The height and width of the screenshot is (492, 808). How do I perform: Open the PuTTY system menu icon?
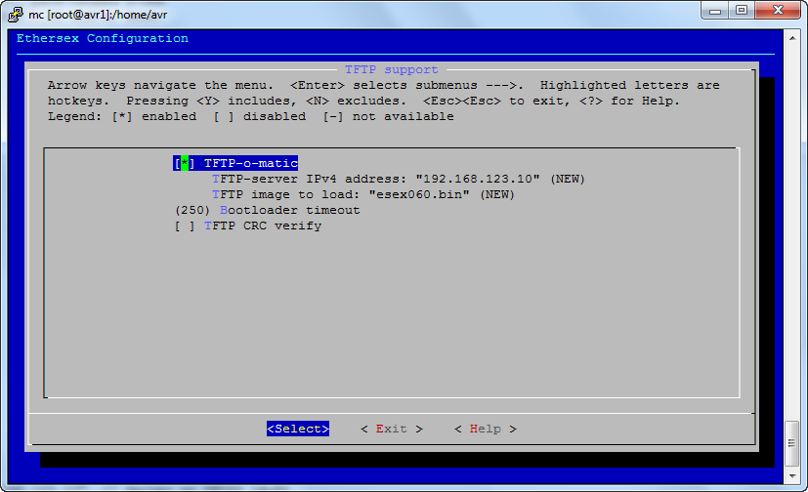click(15, 12)
